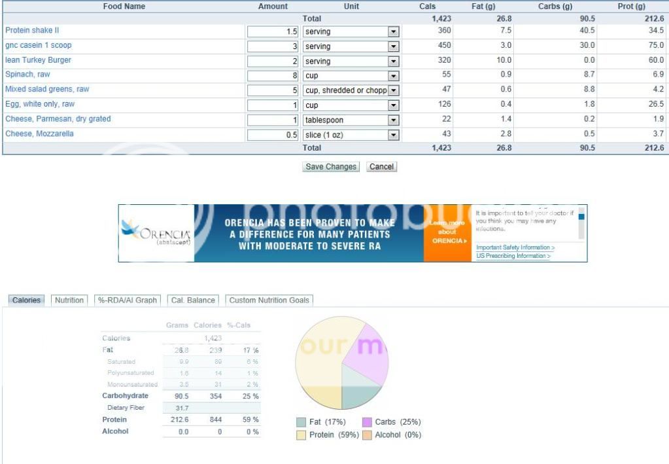Viewport: 669px width, 464px height.
Task: Click the Carbs purple legend swatch
Action: click(367, 422)
